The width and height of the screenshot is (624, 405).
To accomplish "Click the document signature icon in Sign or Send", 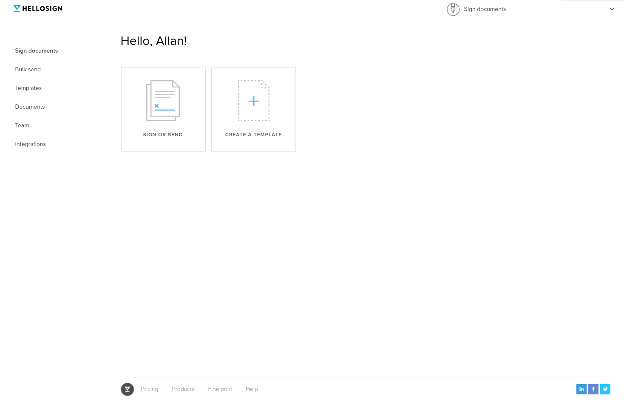I will coord(163,101).
